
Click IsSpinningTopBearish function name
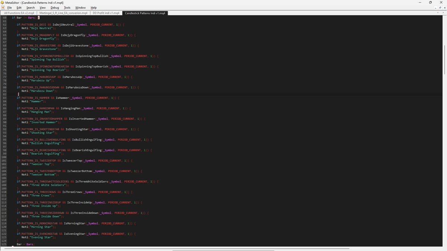[92, 67]
